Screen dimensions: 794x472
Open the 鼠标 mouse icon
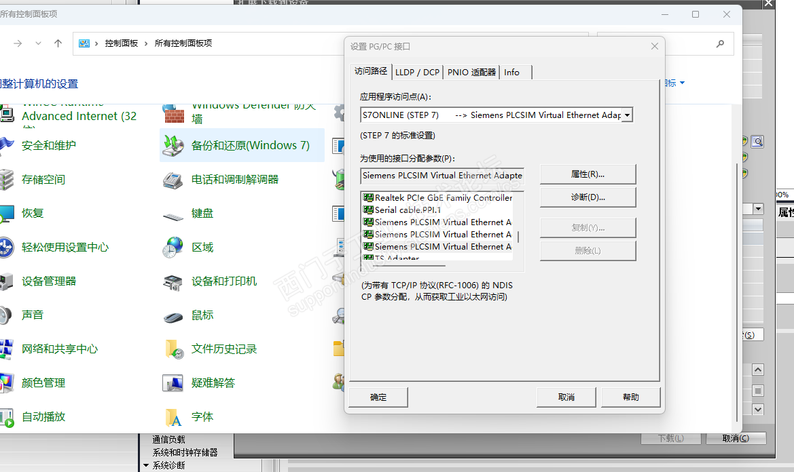coord(173,317)
